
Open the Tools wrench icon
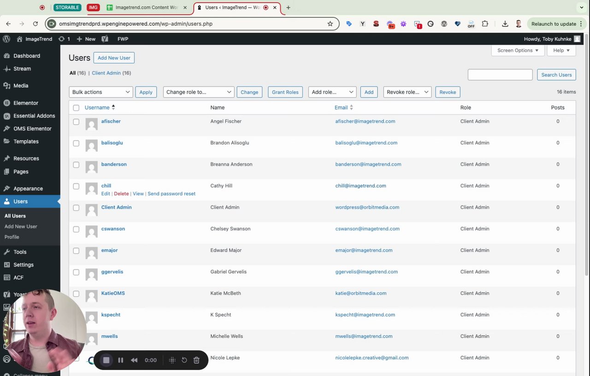click(x=6, y=252)
